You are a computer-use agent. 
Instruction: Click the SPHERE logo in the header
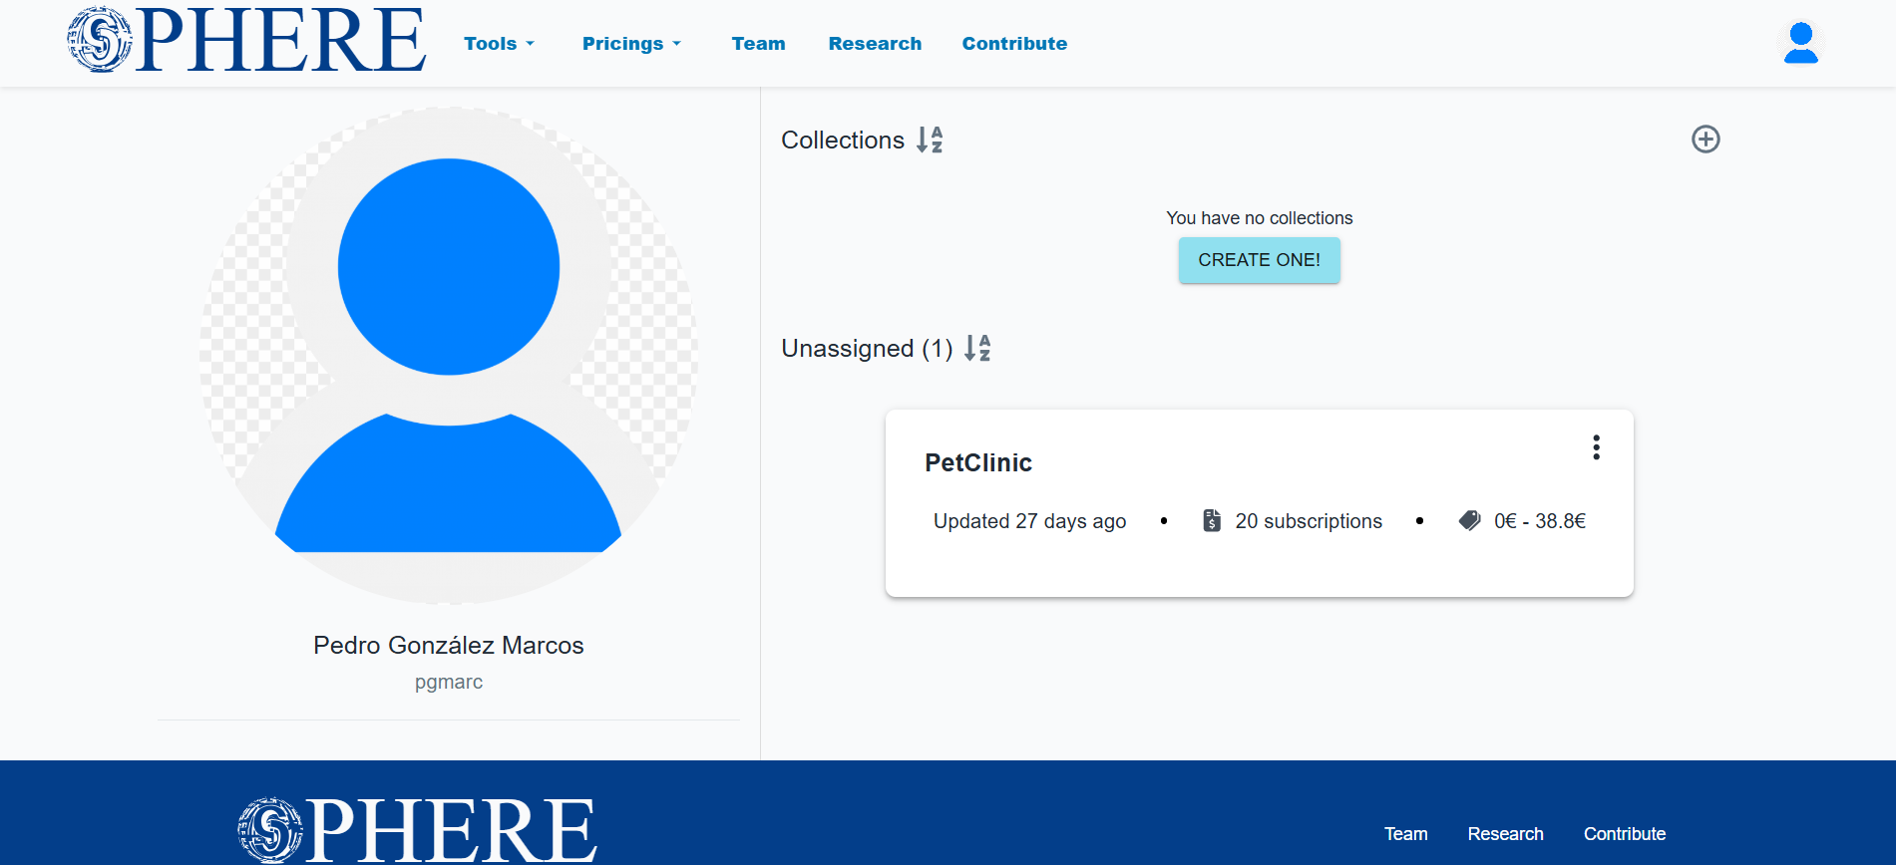[246, 41]
